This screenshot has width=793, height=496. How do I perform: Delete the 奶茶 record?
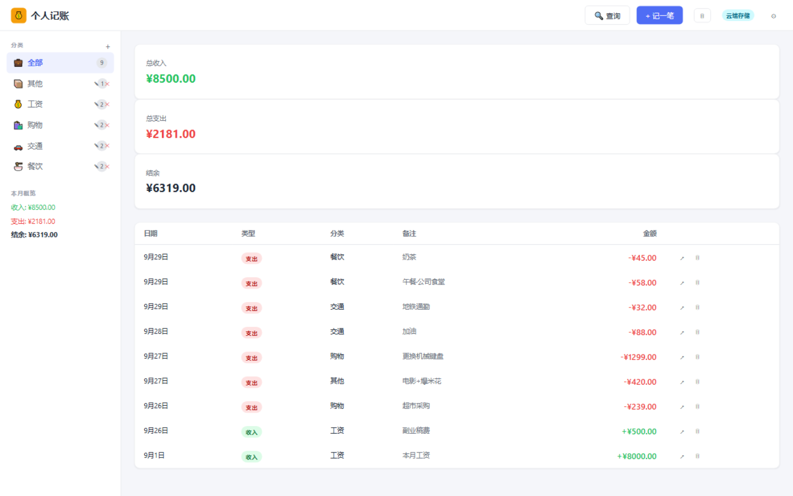pos(698,258)
